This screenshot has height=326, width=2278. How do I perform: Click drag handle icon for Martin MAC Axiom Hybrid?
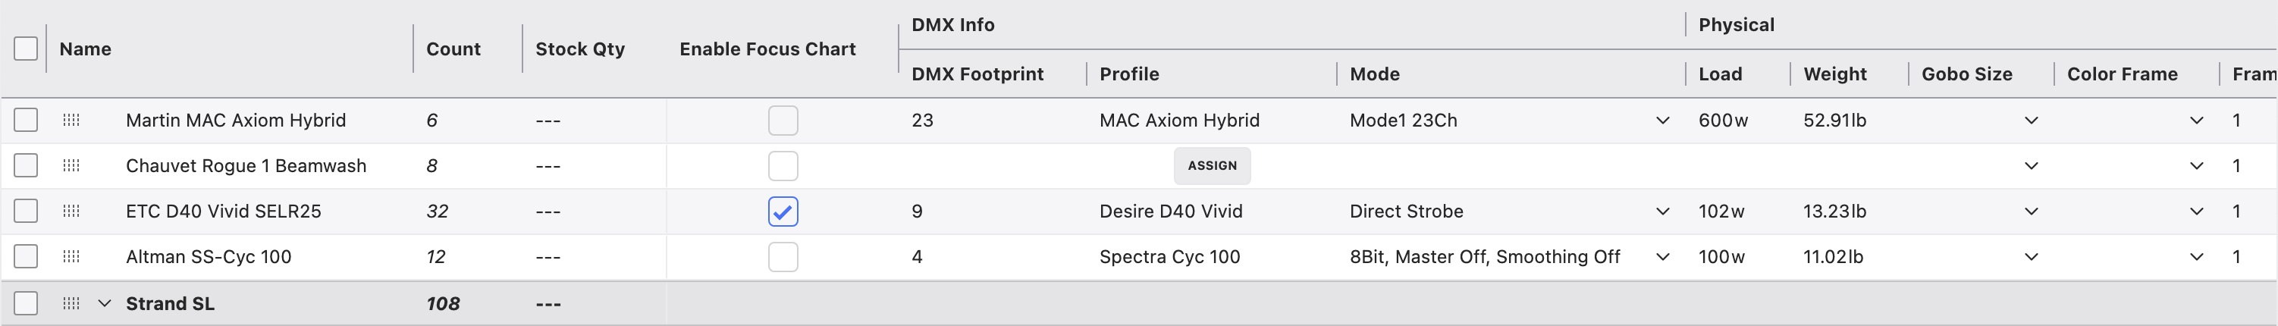pos(71,120)
